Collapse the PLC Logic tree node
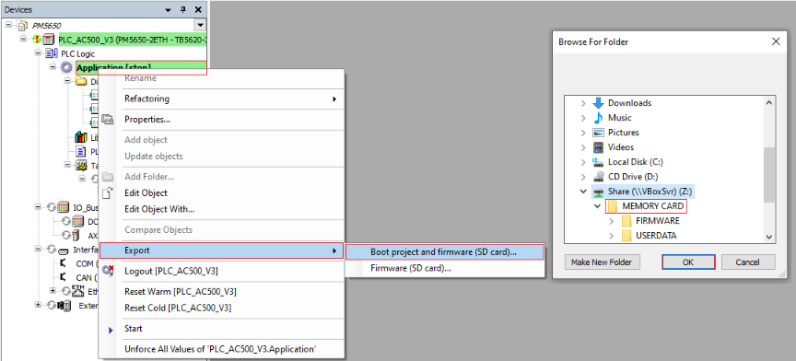The image size is (796, 361). pos(37,53)
